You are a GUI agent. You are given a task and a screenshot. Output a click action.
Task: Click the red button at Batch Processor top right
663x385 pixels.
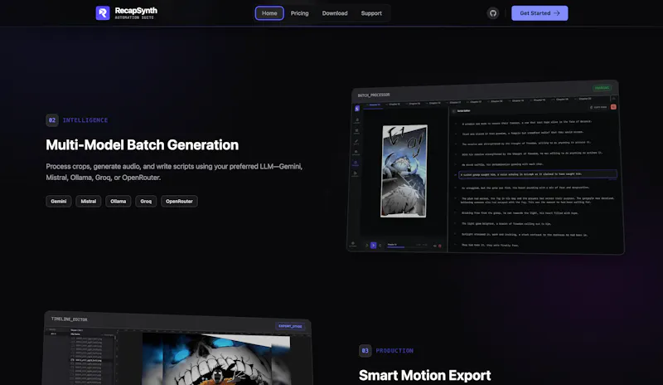(x=613, y=107)
